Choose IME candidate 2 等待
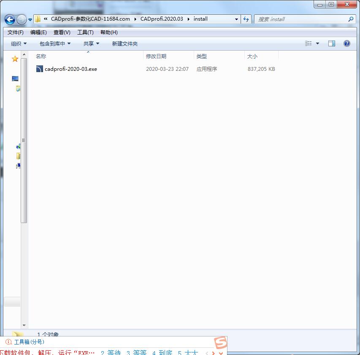The width and height of the screenshot is (360, 355). point(111,352)
